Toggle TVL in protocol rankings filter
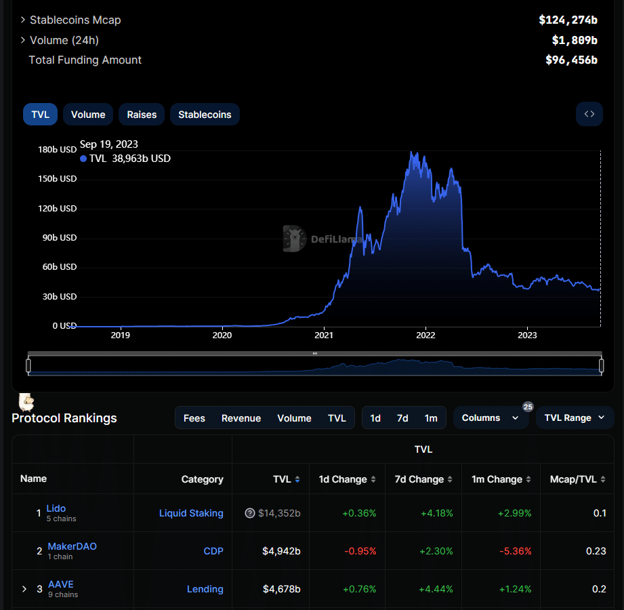The height and width of the screenshot is (610, 624). [337, 418]
